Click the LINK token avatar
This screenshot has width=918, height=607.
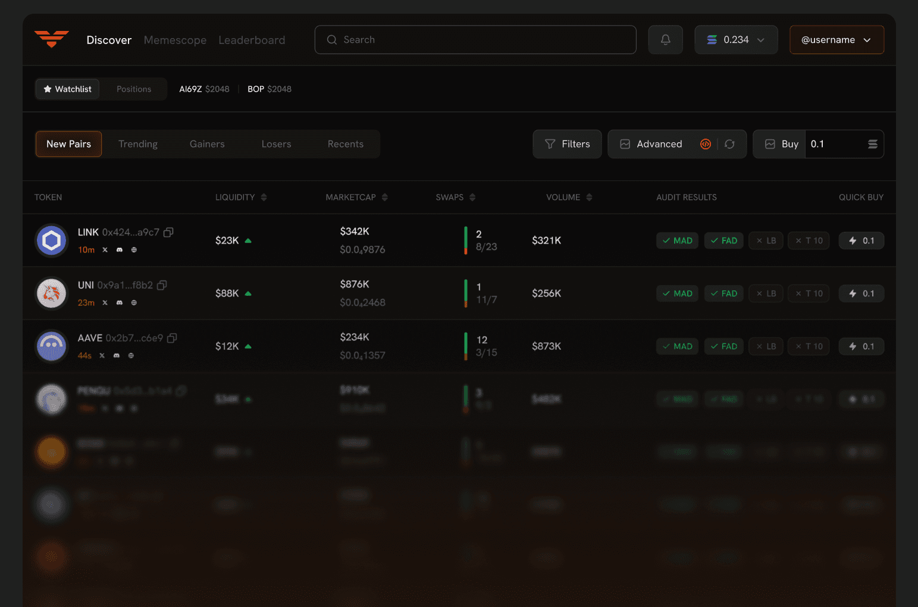point(52,240)
